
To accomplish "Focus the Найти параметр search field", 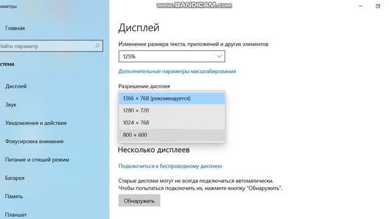I will coord(50,46).
